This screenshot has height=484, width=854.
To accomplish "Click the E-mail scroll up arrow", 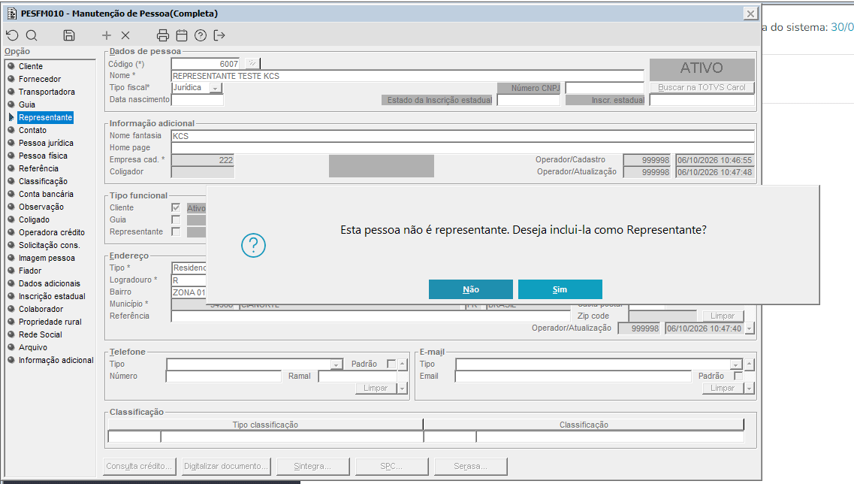I will tap(750, 364).
